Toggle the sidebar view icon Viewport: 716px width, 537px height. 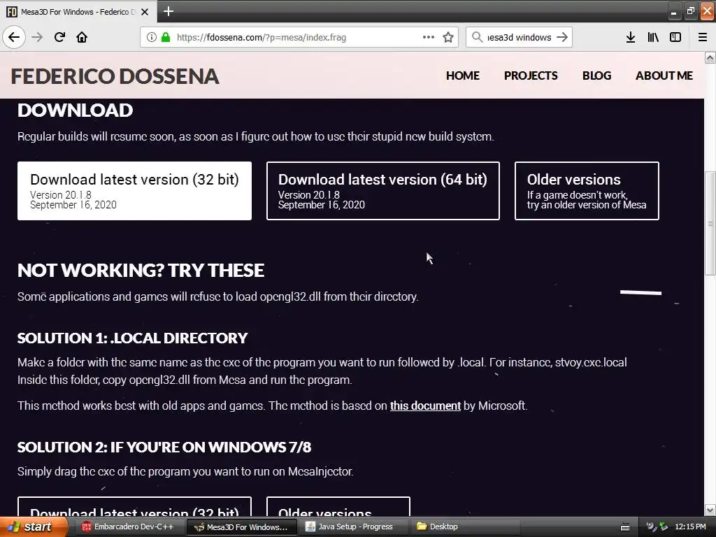coord(675,37)
